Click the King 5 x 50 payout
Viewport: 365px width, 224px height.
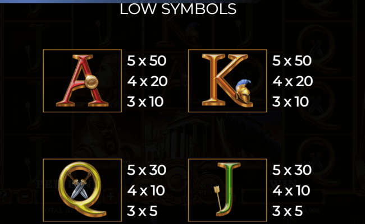(292, 61)
